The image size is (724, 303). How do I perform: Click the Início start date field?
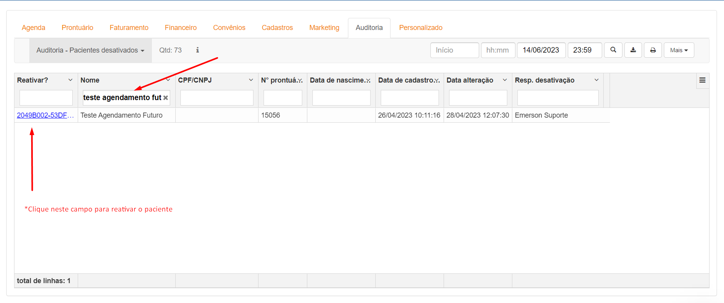point(455,50)
